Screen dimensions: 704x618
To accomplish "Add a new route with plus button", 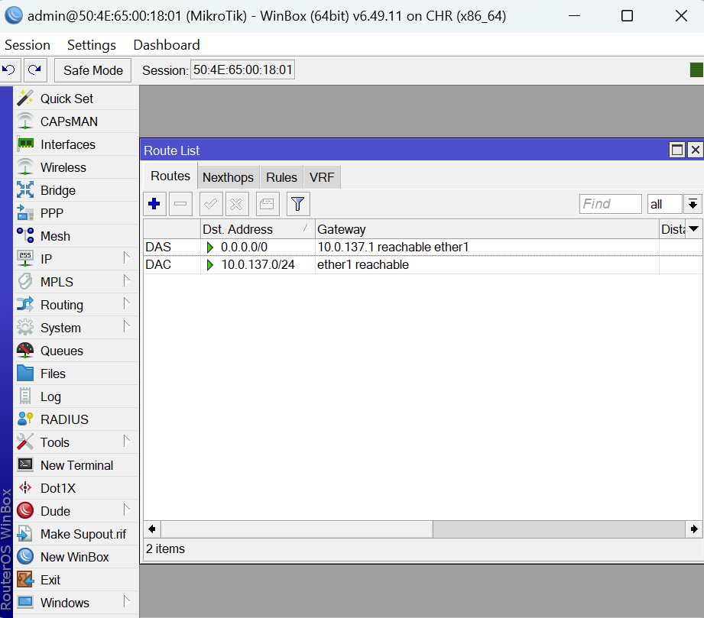I will (154, 204).
